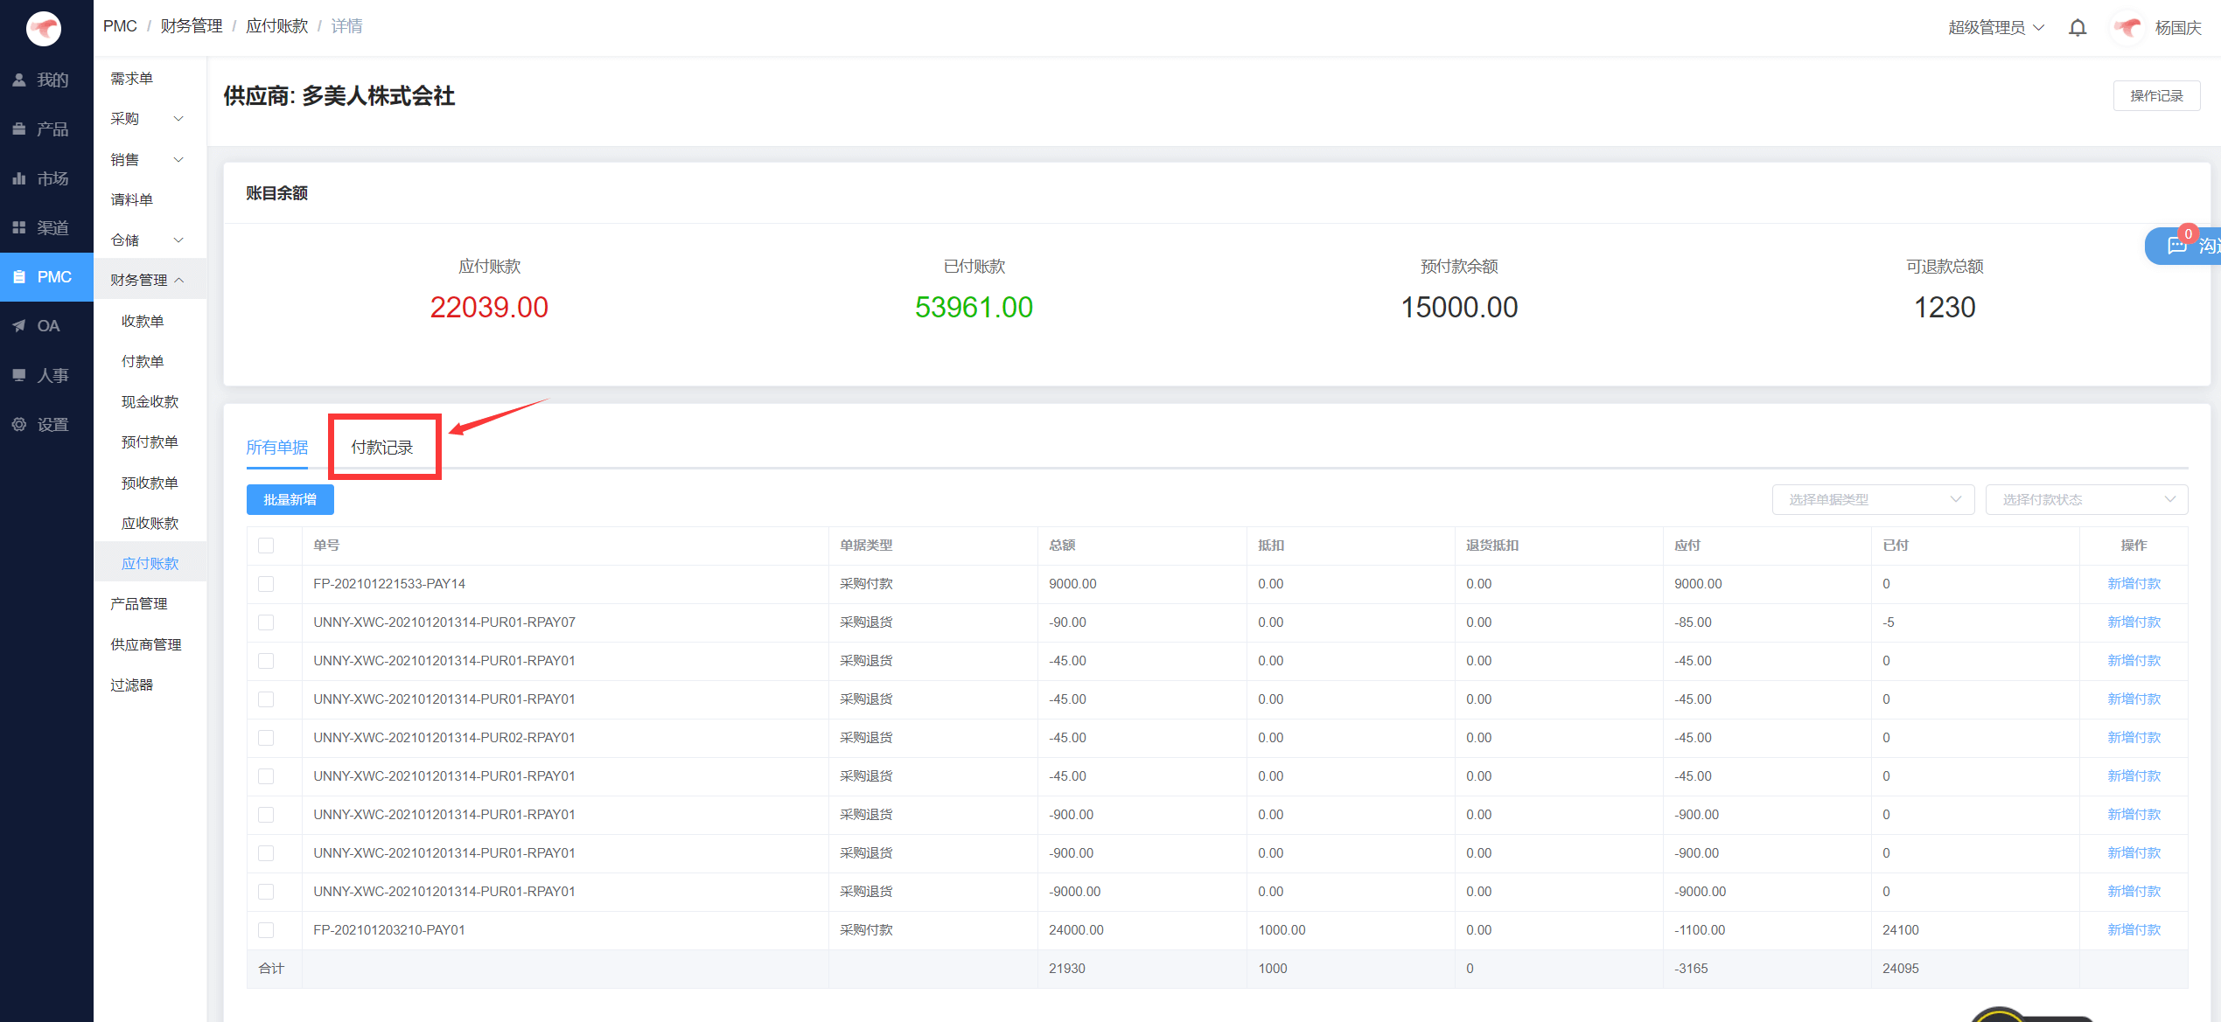The width and height of the screenshot is (2221, 1022).
Task: Open the 市场 bar chart sidebar icon
Action: pos(19,178)
